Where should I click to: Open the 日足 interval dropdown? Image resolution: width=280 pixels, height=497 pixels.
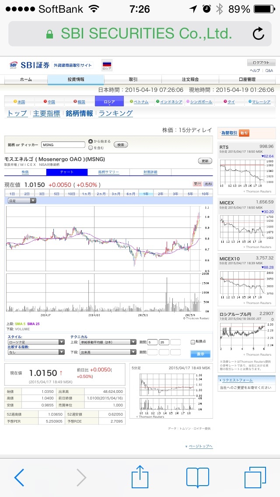coord(22,201)
